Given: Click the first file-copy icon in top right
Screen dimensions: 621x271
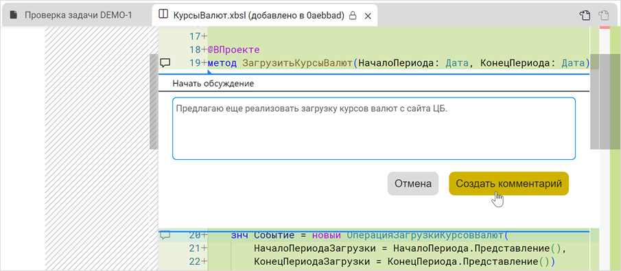Looking at the screenshot, I should pyautogui.click(x=585, y=16).
